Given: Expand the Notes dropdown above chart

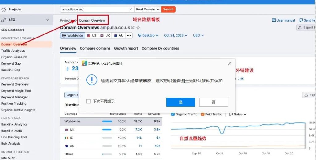Looking at the screenshot, I should (x=238, y=114).
